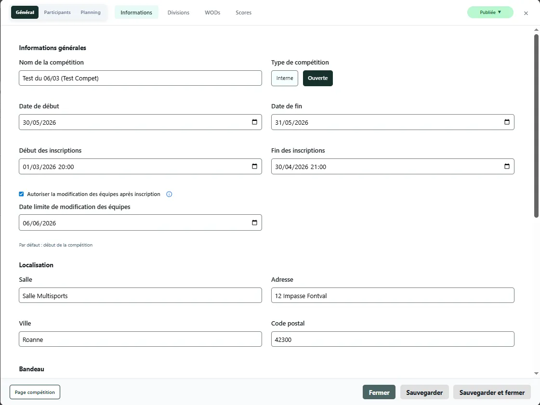540x405 pixels.
Task: Select Ouverte competition type
Action: (x=317, y=78)
